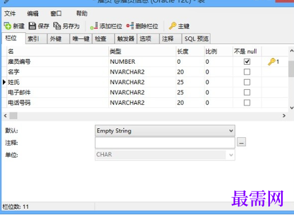Click the 新建 (New) icon in toolbar
This screenshot has width=294, height=216.
tap(8, 26)
